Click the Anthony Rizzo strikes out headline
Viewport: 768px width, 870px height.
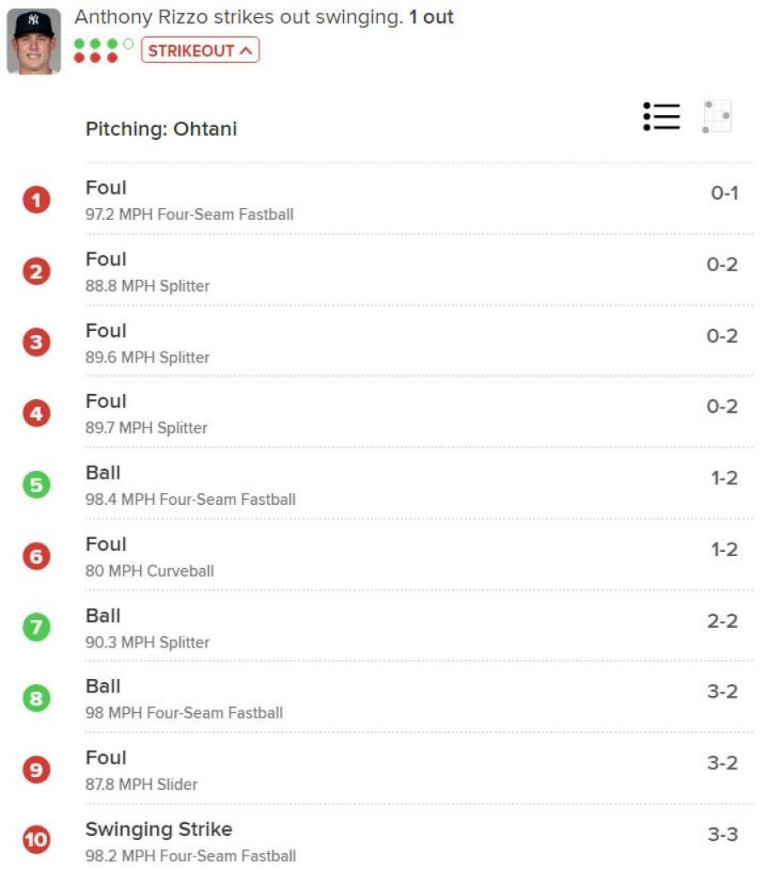(265, 17)
